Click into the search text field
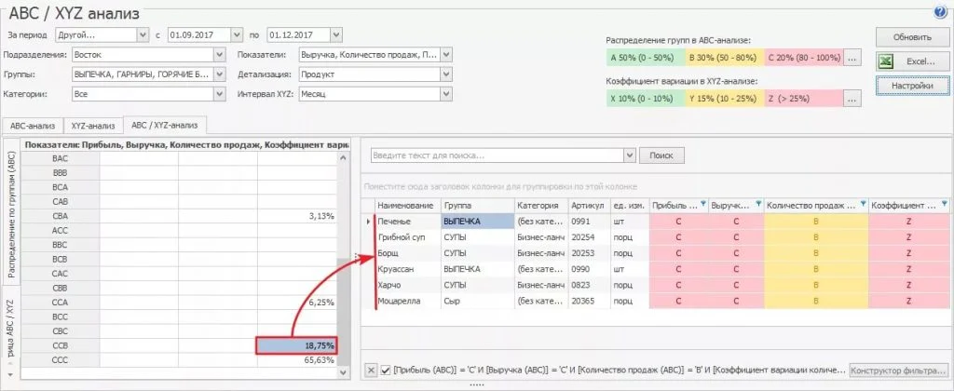Viewport: 954px width, 391px height. tap(497, 155)
